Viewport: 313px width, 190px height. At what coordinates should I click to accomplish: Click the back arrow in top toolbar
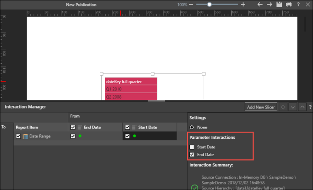(x=260, y=5)
